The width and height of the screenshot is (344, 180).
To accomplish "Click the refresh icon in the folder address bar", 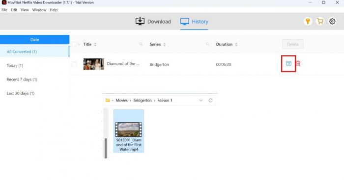I will tap(211, 100).
